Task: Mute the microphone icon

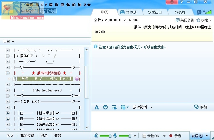Action: coord(115,136)
